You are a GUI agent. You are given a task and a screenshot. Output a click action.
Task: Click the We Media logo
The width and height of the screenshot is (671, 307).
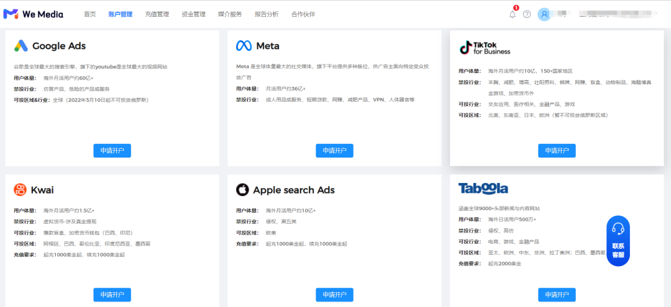tap(34, 14)
